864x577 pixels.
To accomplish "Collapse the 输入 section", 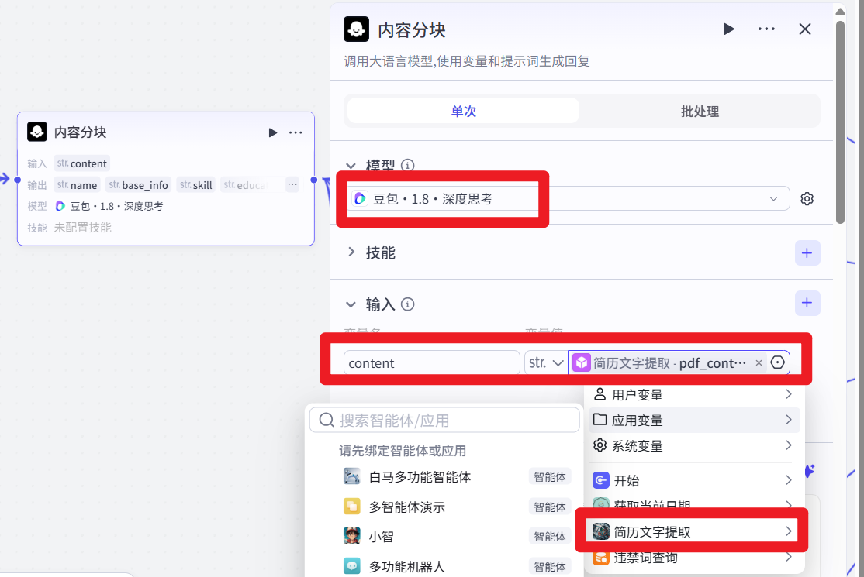I will click(x=351, y=304).
